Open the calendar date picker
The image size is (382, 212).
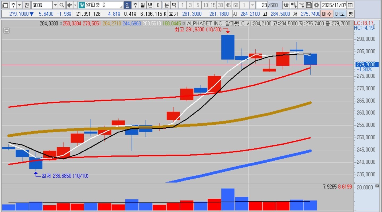coord(350,5)
